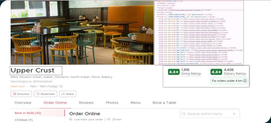Click the Open now status text

click(x=18, y=86)
